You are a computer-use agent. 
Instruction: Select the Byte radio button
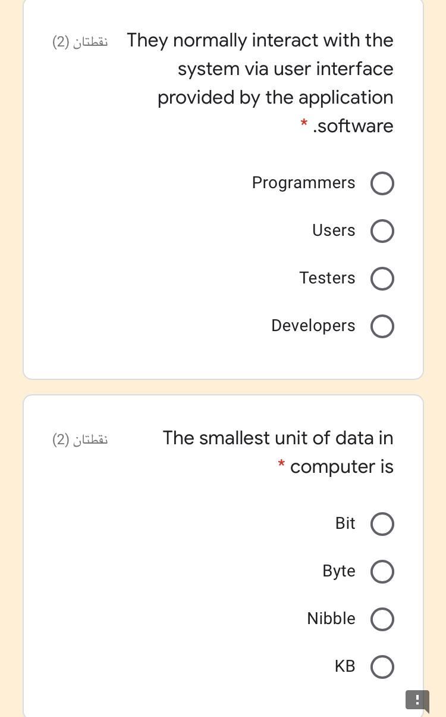coord(382,572)
